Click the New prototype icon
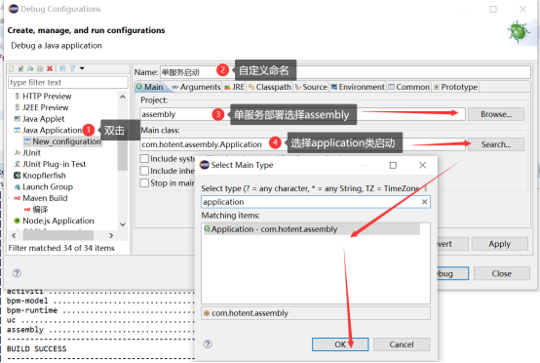Image resolution: width=540 pixels, height=363 pixels. pos(21,68)
